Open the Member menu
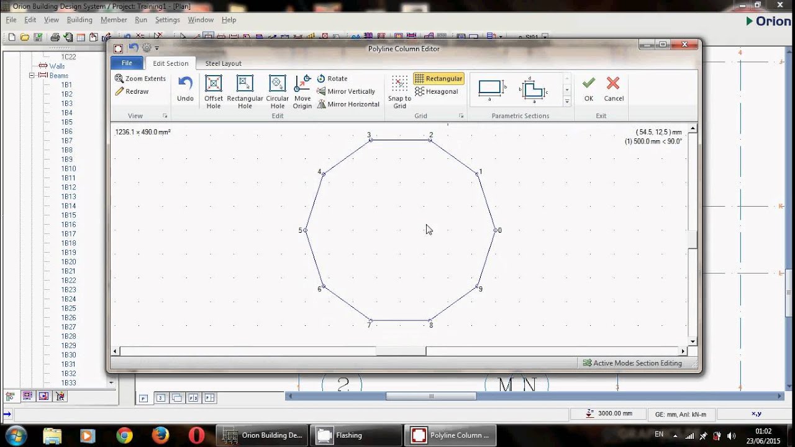 pos(114,20)
